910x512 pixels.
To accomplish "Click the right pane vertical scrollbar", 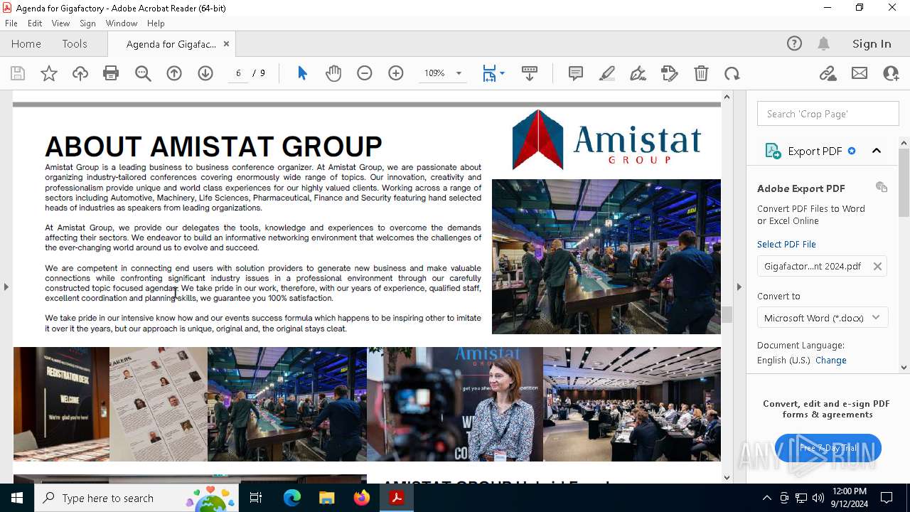I will [904, 183].
